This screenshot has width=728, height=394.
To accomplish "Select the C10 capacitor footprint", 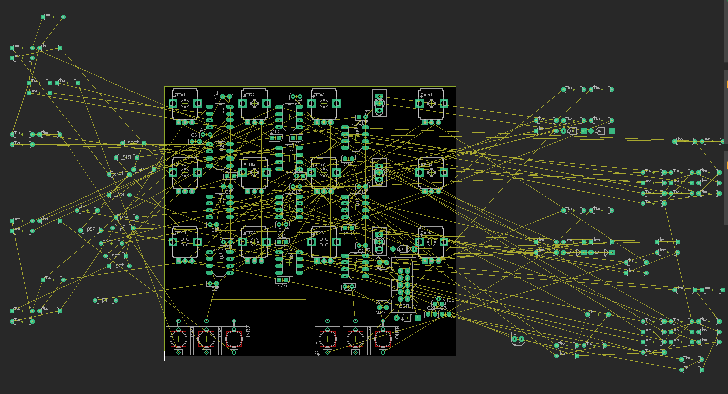I will click(x=275, y=137).
